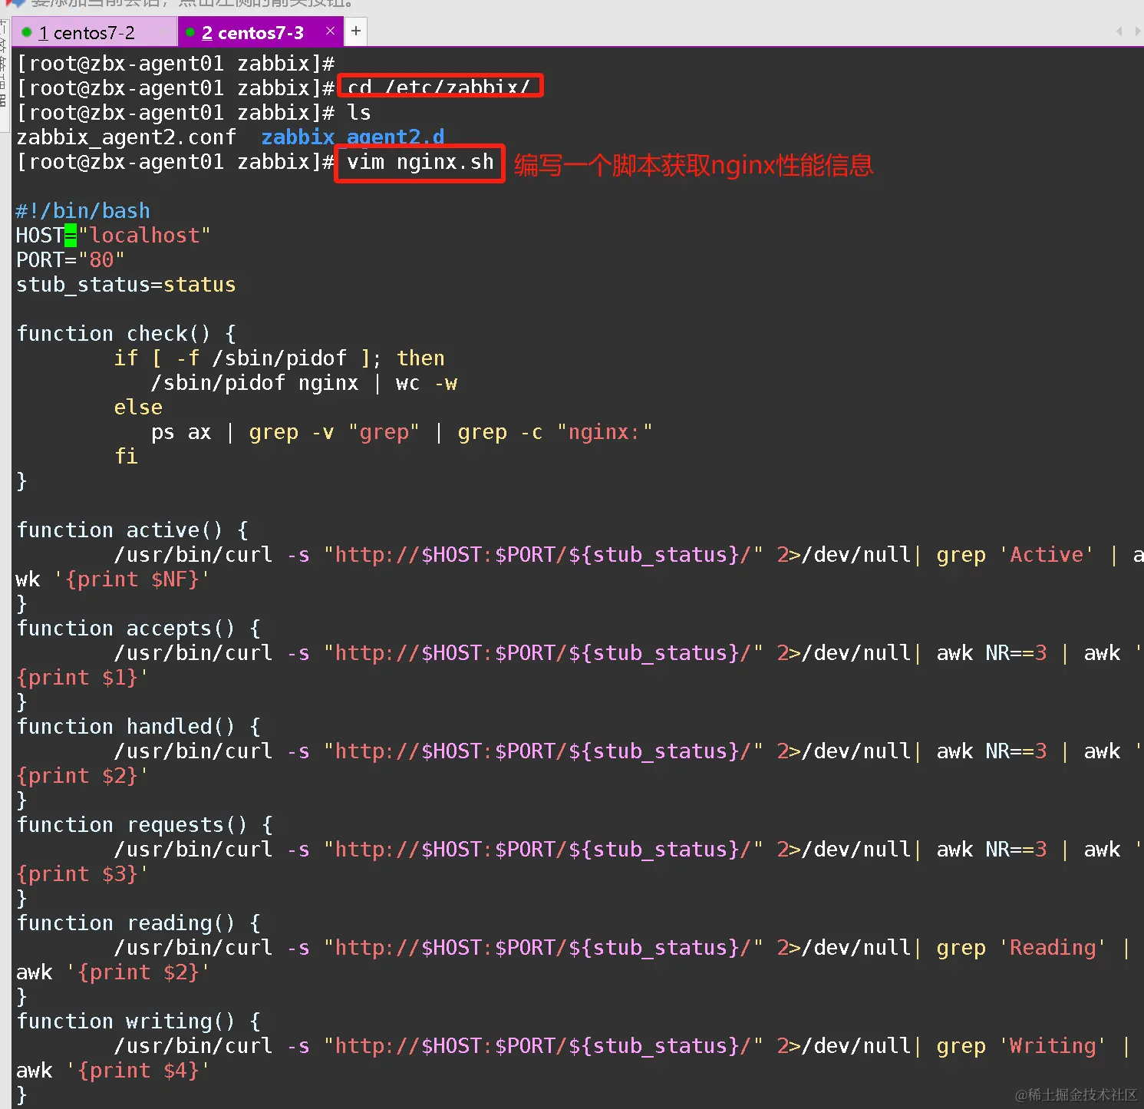Click the 'Active' grep pattern
The width and height of the screenshot is (1144, 1109).
coord(1047,555)
